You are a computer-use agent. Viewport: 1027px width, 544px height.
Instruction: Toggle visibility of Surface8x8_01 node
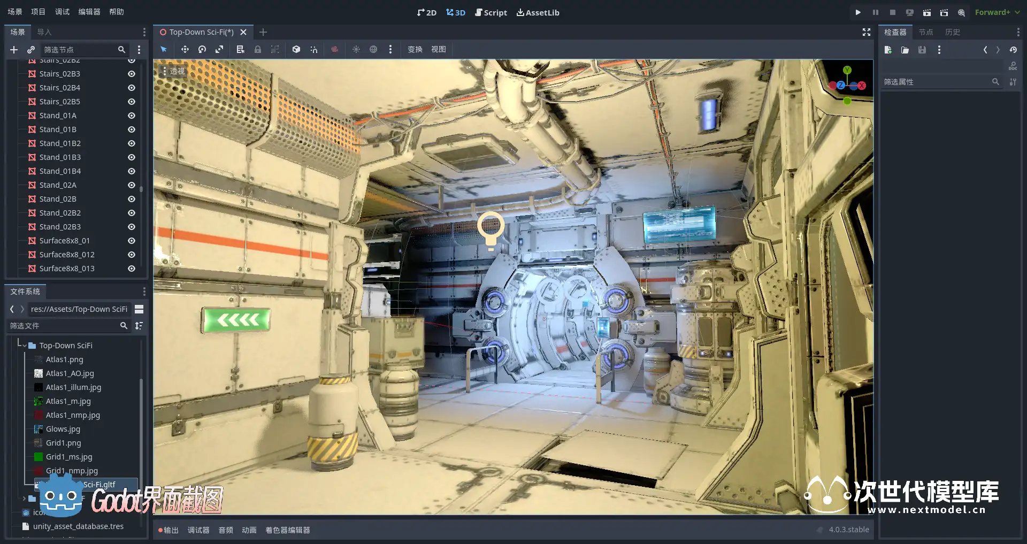132,241
